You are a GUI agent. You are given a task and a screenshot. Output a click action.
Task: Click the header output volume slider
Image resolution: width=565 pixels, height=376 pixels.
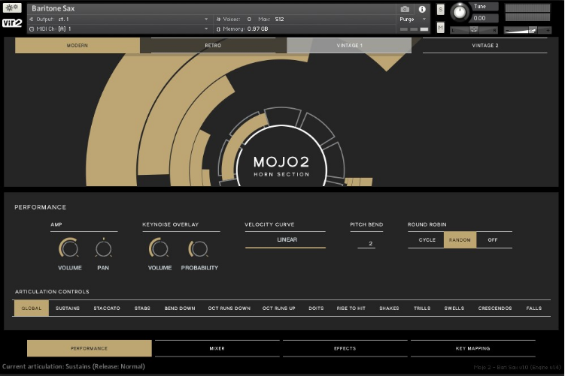527,30
